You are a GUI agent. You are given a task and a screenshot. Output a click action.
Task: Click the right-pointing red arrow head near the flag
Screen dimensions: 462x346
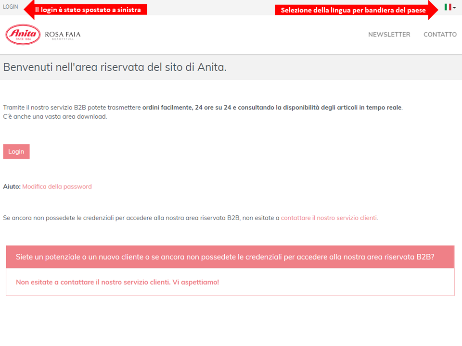pyautogui.click(x=433, y=10)
